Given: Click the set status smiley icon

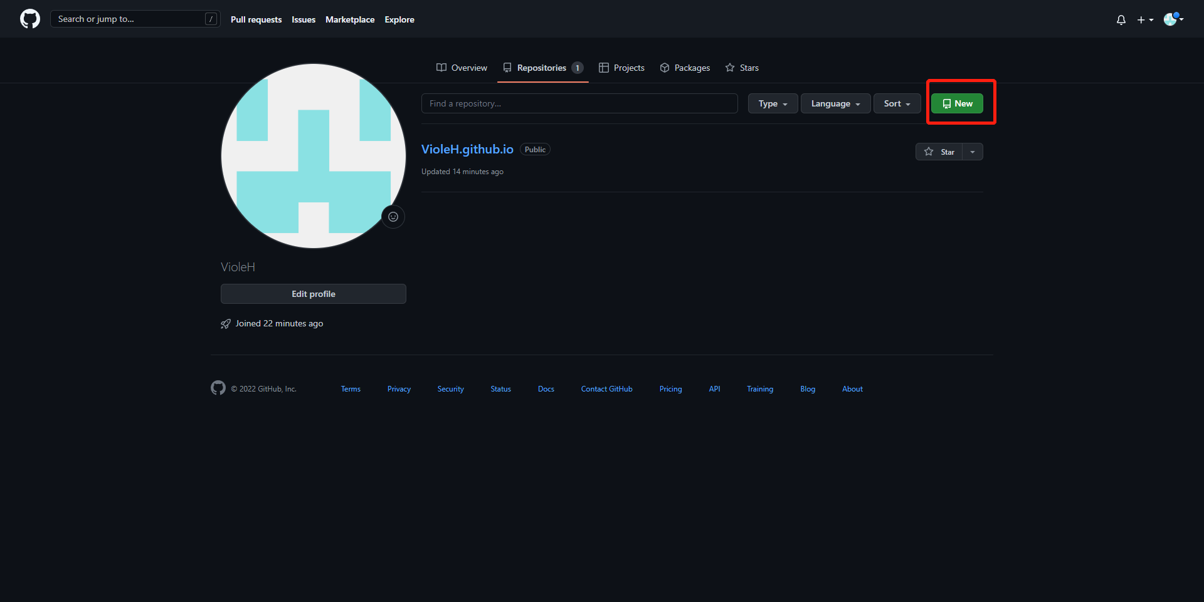Looking at the screenshot, I should pyautogui.click(x=393, y=217).
